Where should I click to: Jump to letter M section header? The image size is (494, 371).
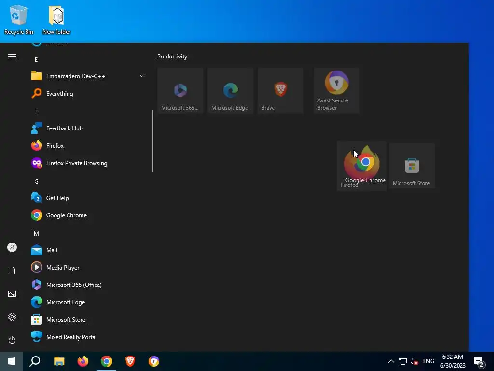pos(36,233)
